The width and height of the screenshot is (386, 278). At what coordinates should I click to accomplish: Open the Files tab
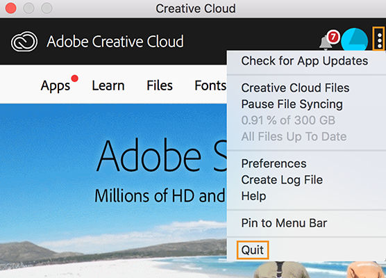tap(160, 85)
